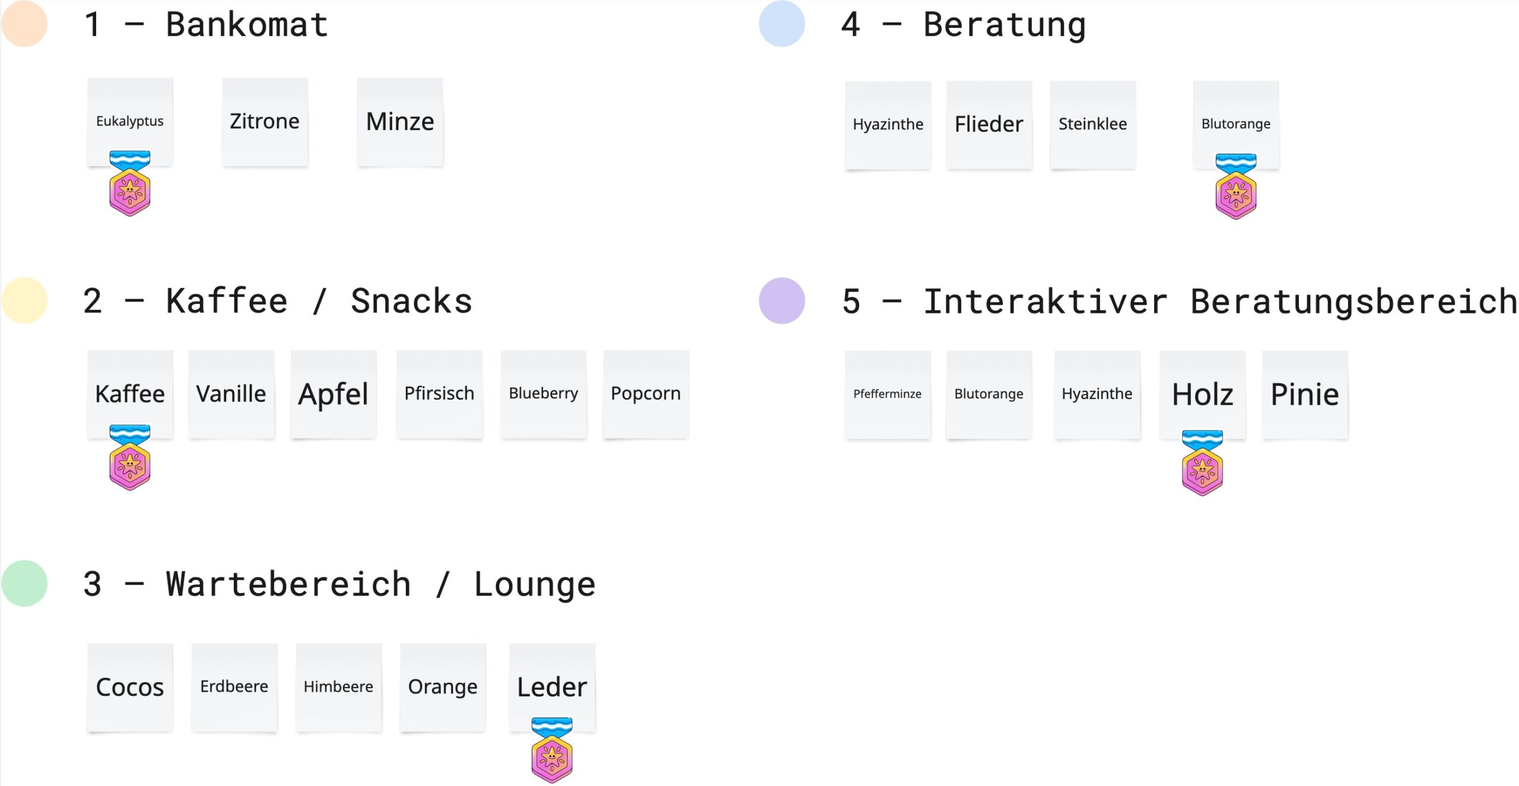Click the Steinklee sticky note

1093,125
